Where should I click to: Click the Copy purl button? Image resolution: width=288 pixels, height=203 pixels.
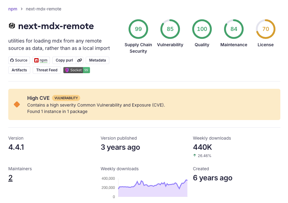[x=64, y=60]
